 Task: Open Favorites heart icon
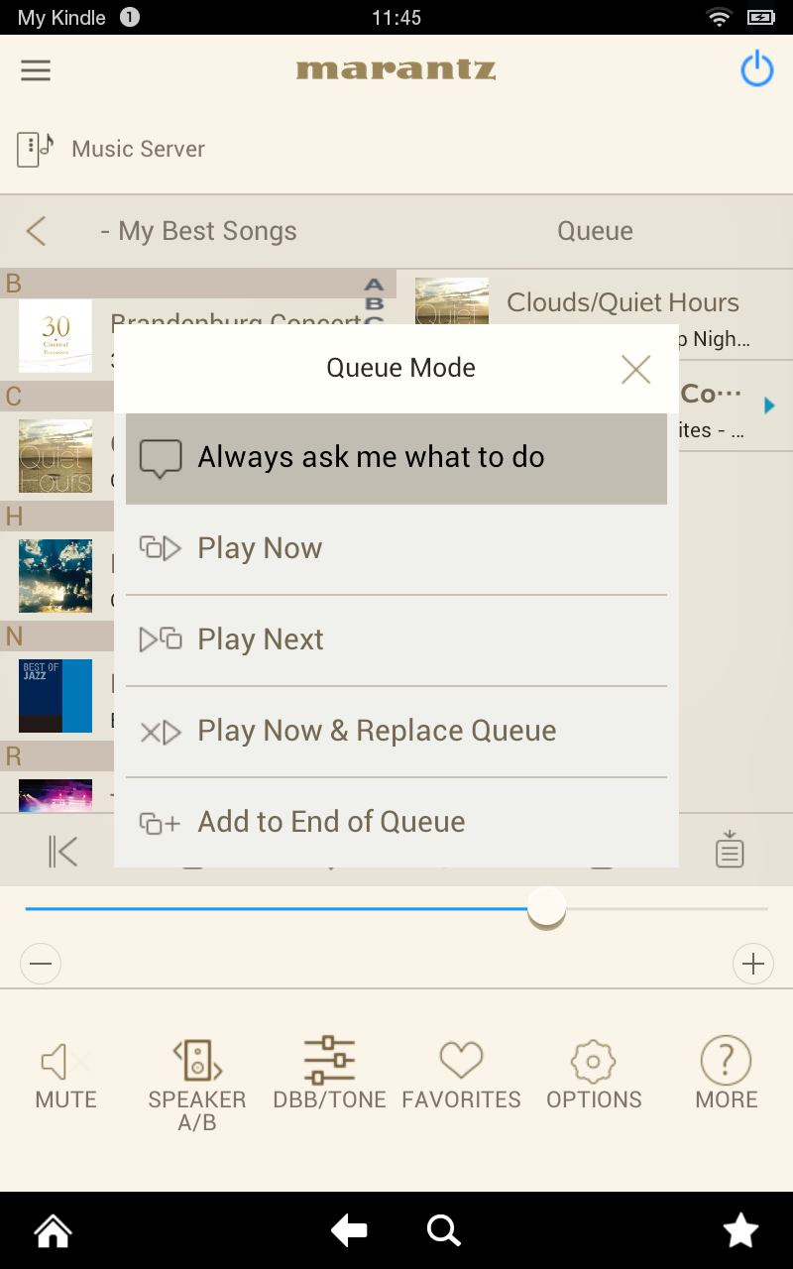coord(461,1073)
